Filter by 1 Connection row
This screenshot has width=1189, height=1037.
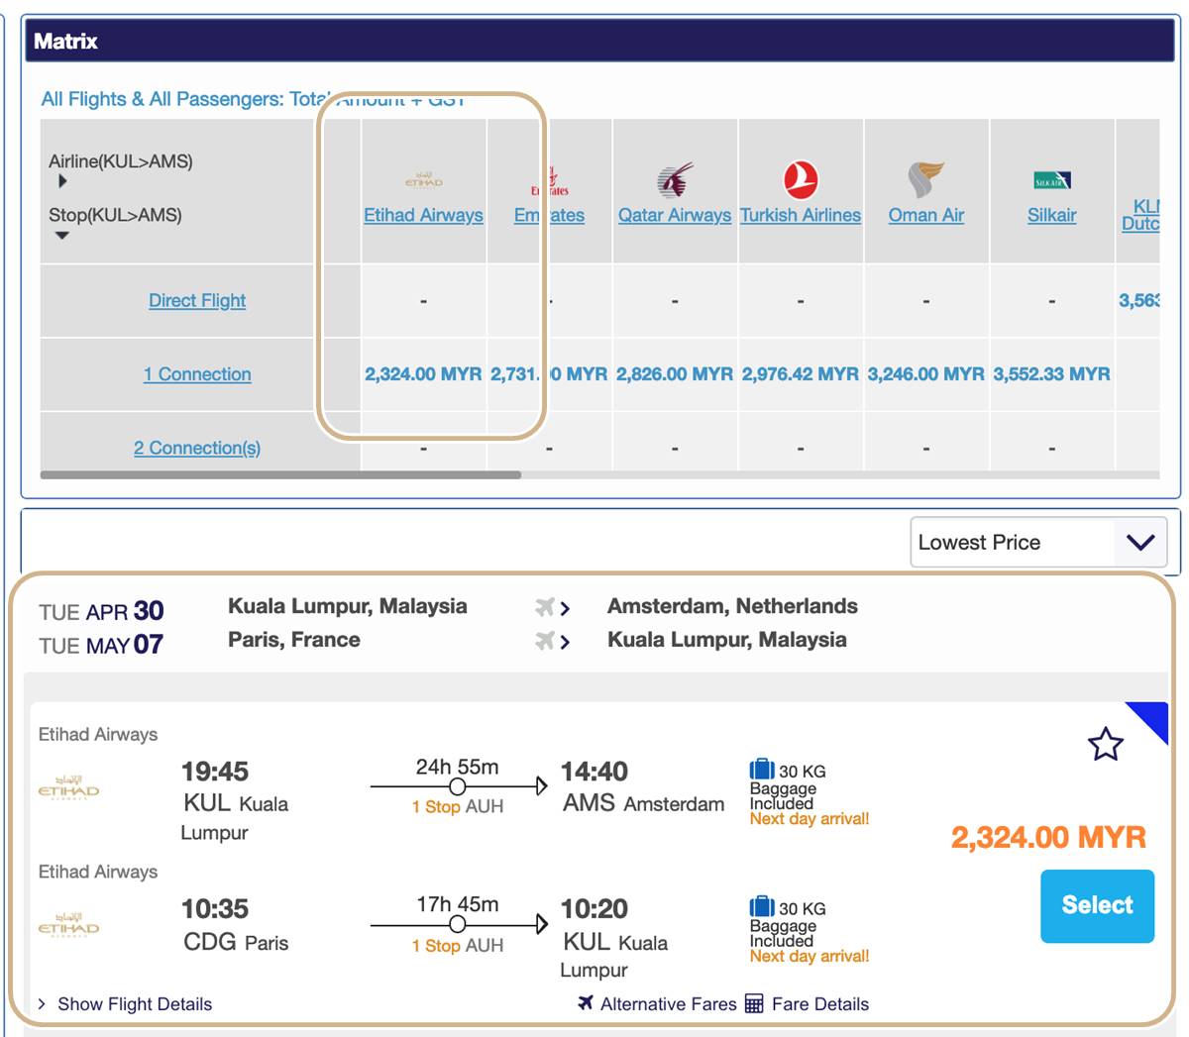197,374
